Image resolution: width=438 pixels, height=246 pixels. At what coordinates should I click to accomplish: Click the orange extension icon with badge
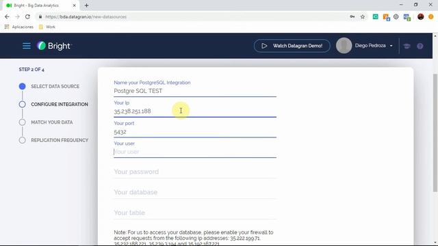click(386, 17)
